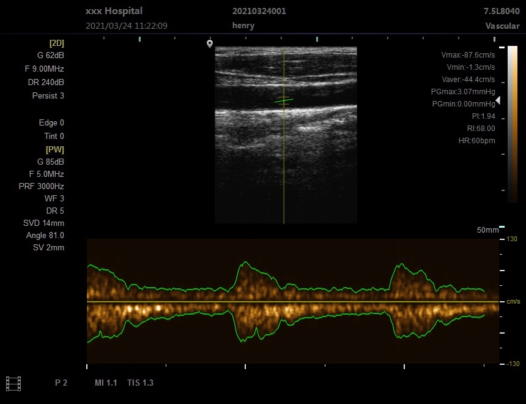
Task: Click the cine film strip icon
Action: pos(13,383)
